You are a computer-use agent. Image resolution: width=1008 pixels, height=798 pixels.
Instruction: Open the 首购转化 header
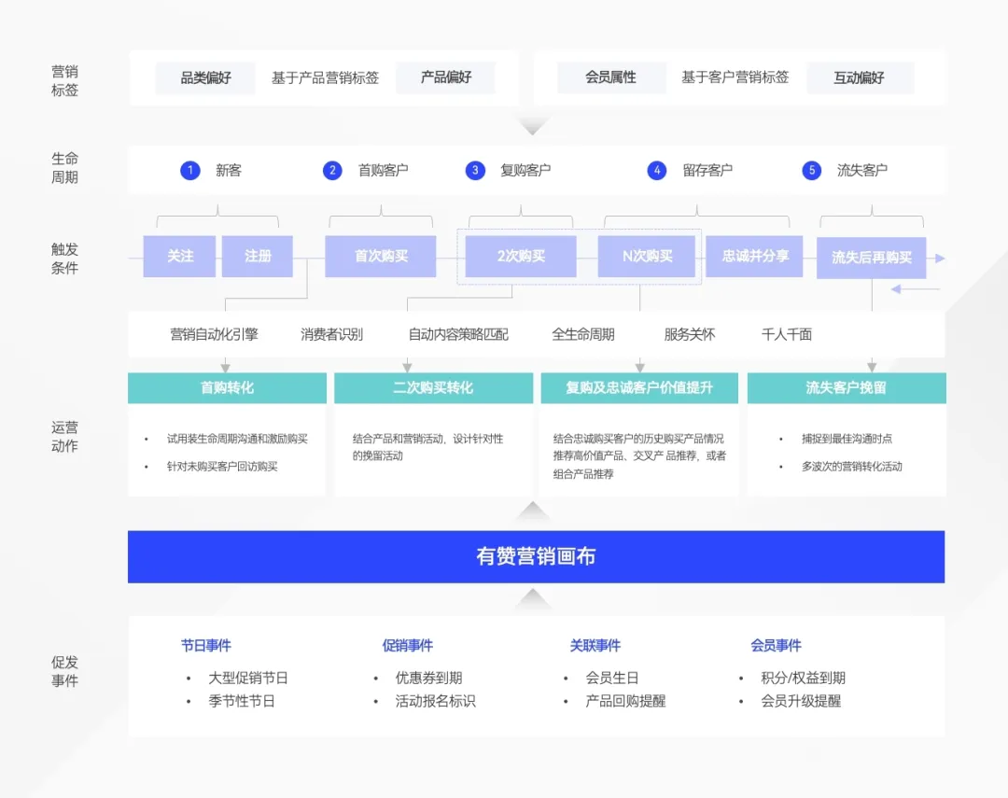pyautogui.click(x=227, y=387)
